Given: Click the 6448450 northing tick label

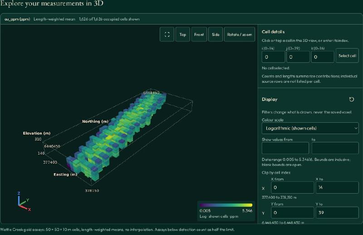Looking at the screenshot, I should pos(151,93).
